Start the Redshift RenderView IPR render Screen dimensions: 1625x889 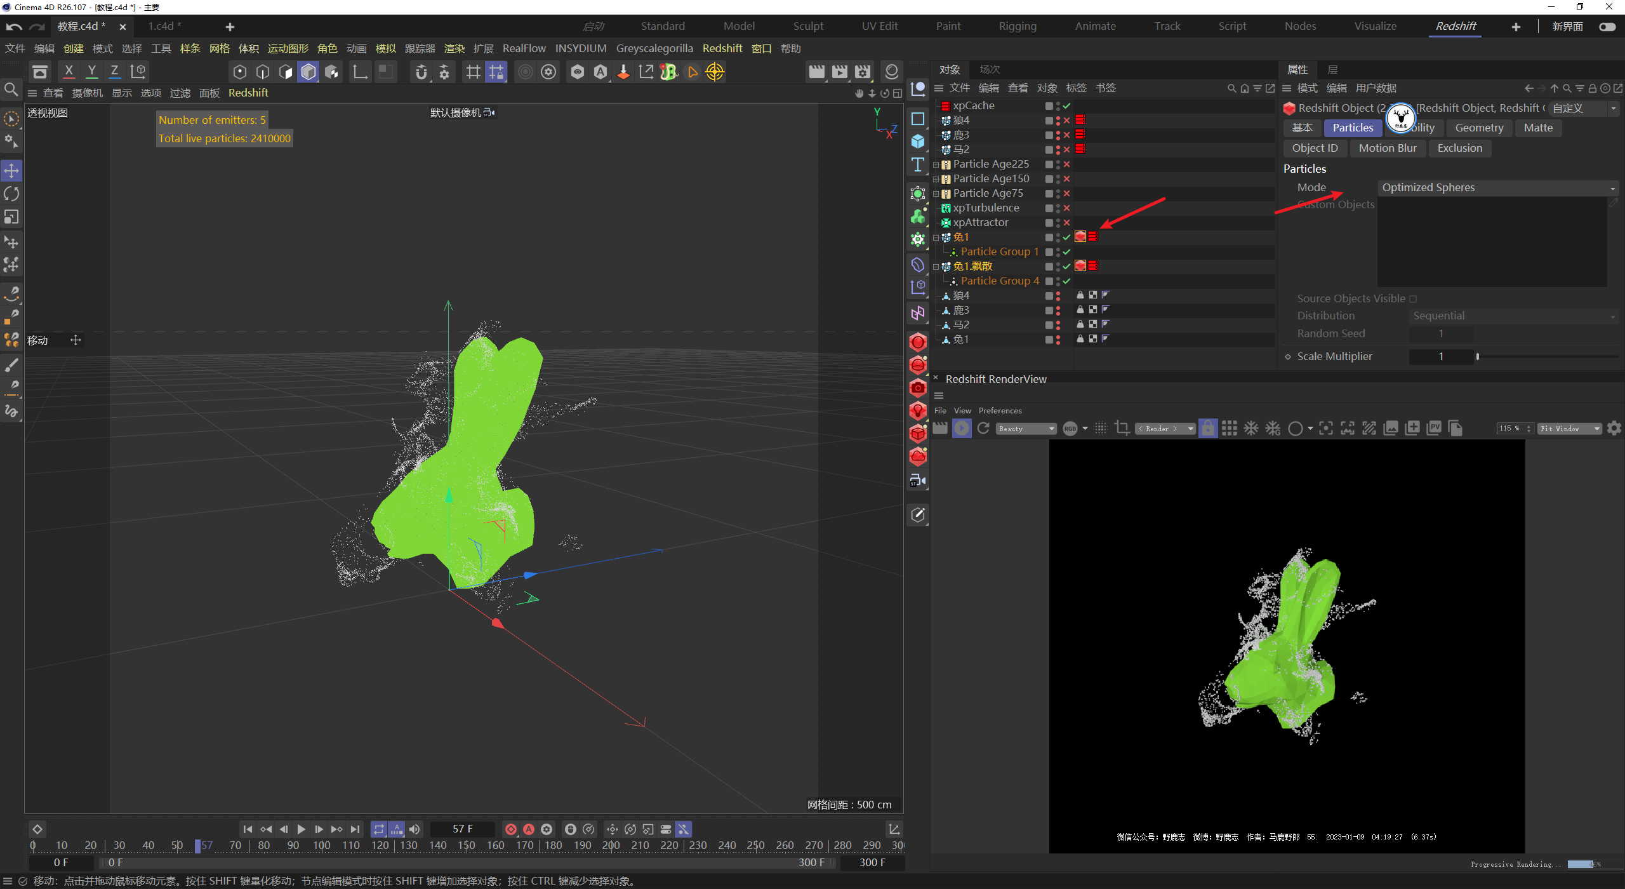[x=962, y=429]
